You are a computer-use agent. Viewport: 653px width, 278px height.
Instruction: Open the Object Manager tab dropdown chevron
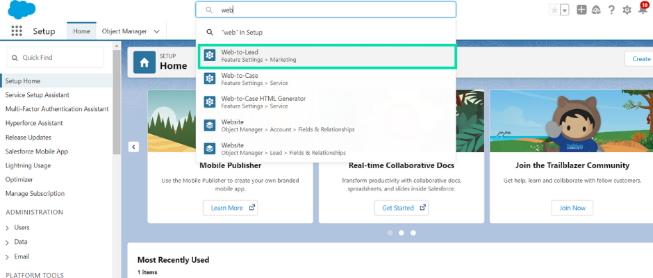pyautogui.click(x=156, y=32)
